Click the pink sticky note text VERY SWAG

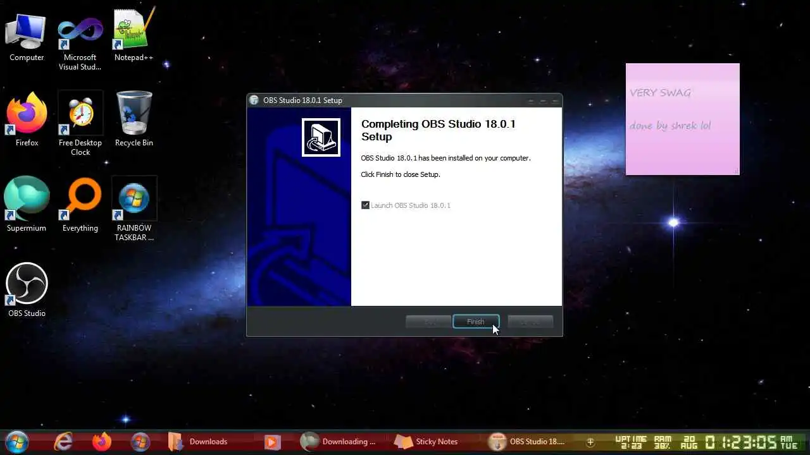[660, 93]
